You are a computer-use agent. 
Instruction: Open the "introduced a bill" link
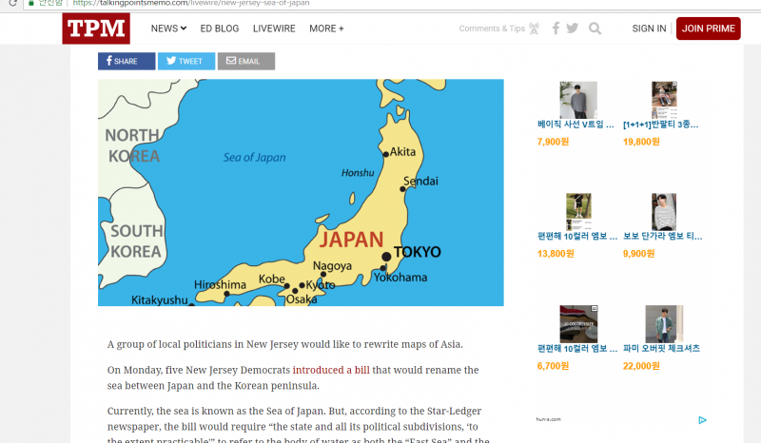pos(330,369)
